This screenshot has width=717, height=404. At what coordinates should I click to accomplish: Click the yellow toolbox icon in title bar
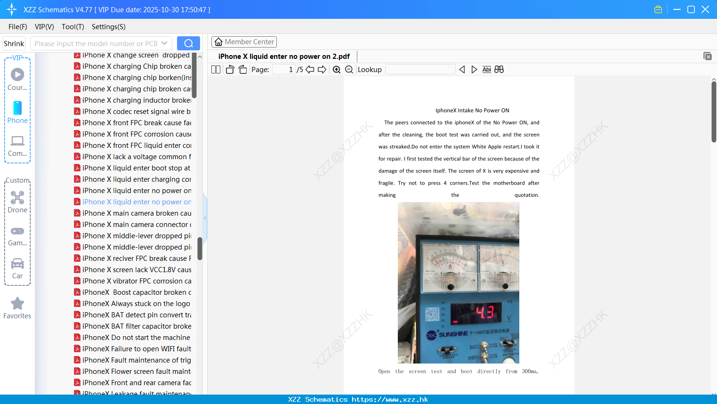pyautogui.click(x=658, y=9)
